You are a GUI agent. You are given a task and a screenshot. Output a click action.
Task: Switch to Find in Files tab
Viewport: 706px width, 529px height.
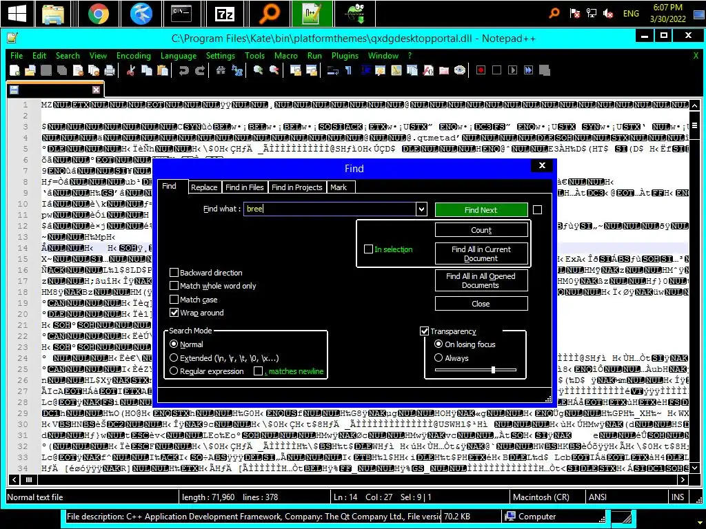coord(245,187)
